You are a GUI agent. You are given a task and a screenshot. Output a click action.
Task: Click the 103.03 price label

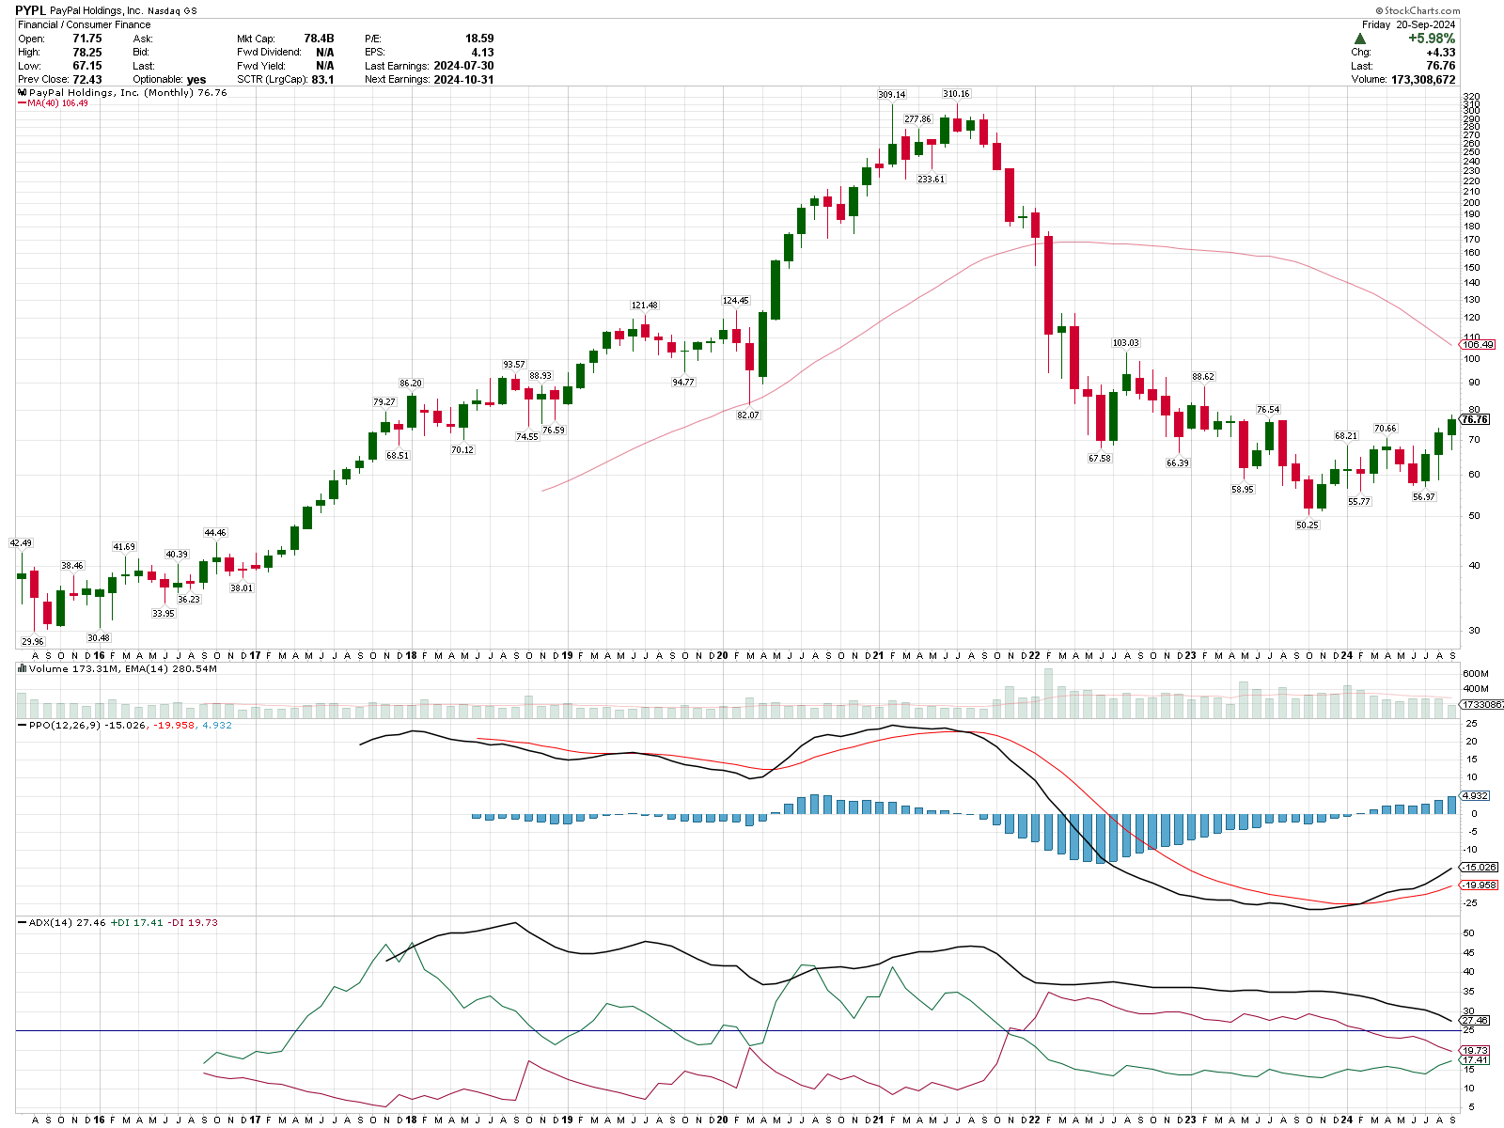coord(1125,343)
